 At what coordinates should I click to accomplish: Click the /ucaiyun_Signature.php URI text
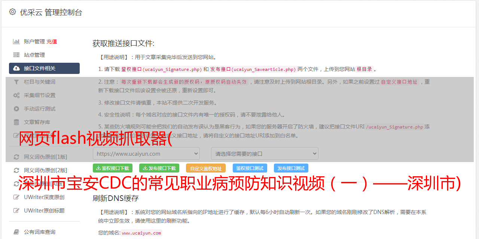pos(394,127)
